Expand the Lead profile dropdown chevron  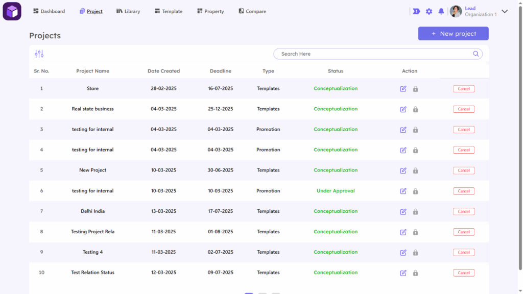(505, 11)
